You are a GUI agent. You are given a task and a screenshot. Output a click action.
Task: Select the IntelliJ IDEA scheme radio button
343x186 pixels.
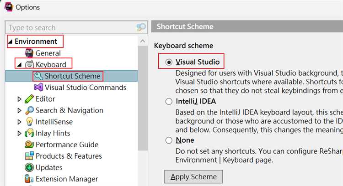click(169, 101)
